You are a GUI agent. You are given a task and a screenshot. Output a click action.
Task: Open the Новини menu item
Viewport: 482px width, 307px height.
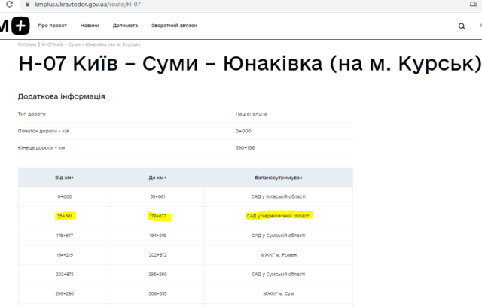click(90, 26)
